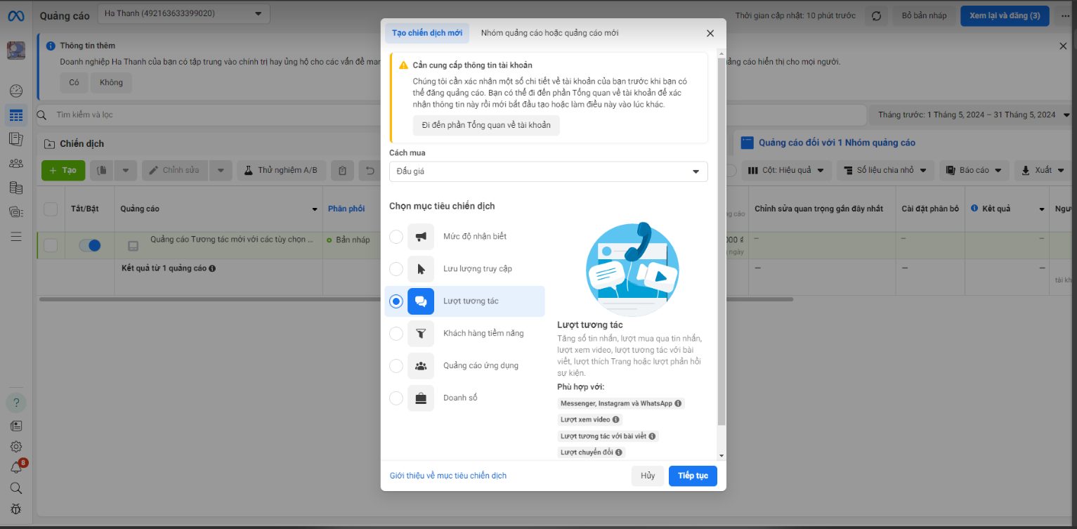Click the Tiếp tục button
The height and width of the screenshot is (529, 1077).
(693, 476)
